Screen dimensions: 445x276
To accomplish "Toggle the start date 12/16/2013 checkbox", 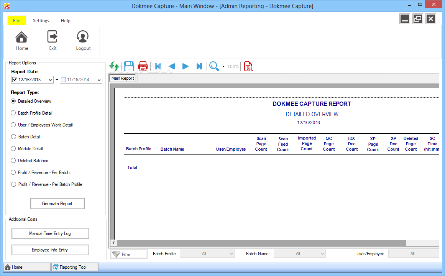I will 15,80.
